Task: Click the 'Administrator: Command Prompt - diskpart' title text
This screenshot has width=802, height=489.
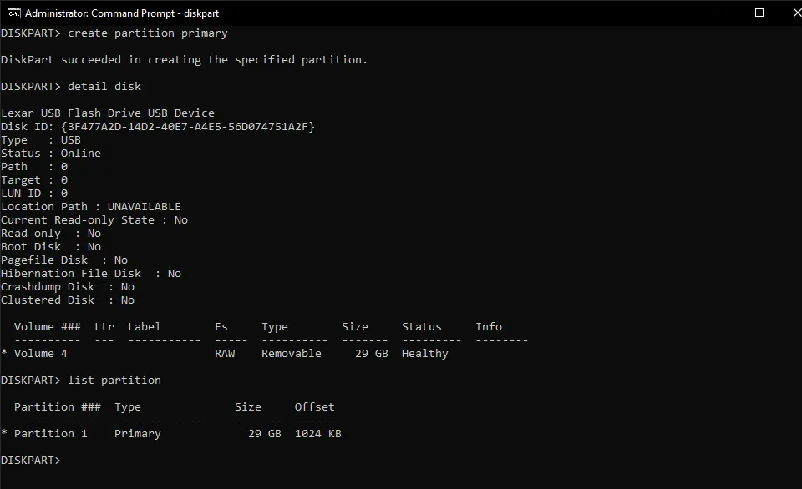Action: 121,13
